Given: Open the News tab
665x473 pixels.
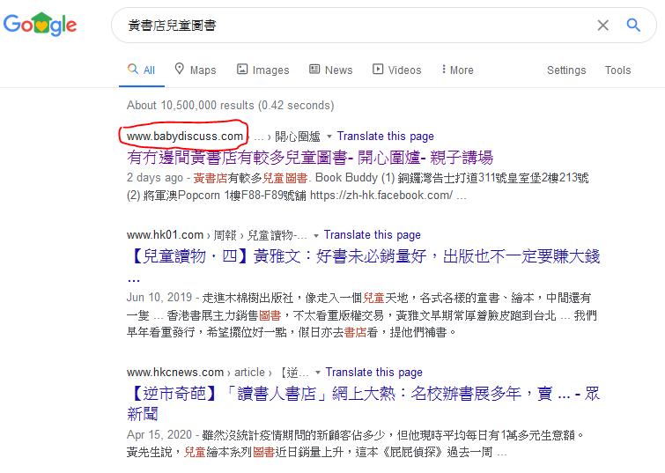Looking at the screenshot, I should pos(331,70).
